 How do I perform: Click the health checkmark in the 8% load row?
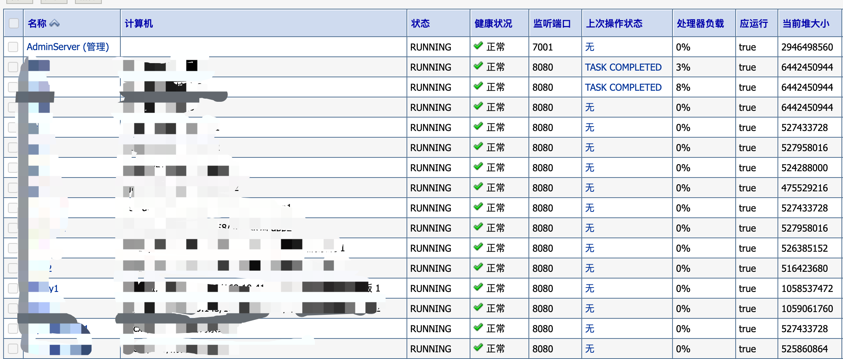click(478, 86)
